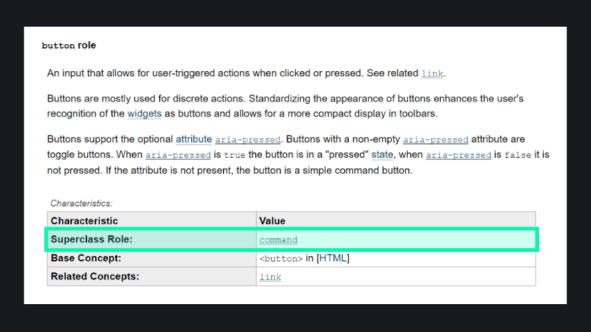This screenshot has height=332, width=591.
Task: Open the 'link' reference after 'See related'
Action: [432, 74]
